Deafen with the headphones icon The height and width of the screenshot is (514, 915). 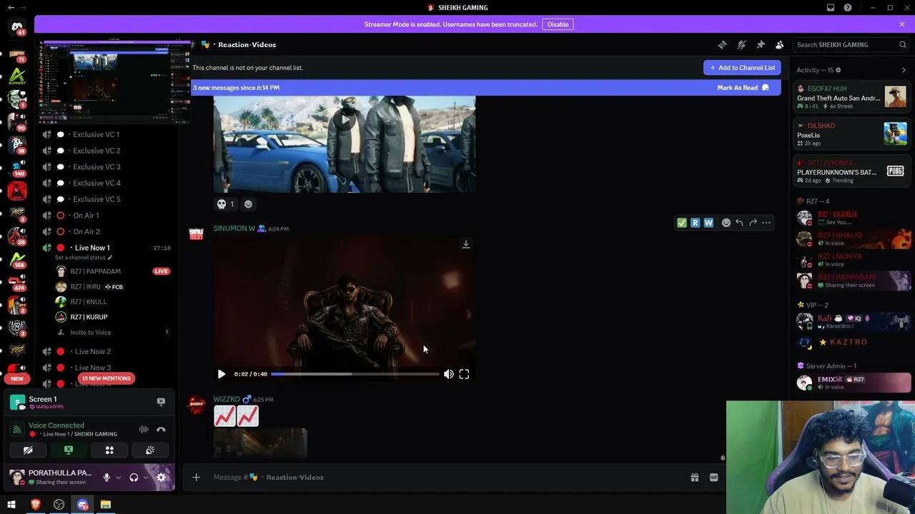point(134,478)
